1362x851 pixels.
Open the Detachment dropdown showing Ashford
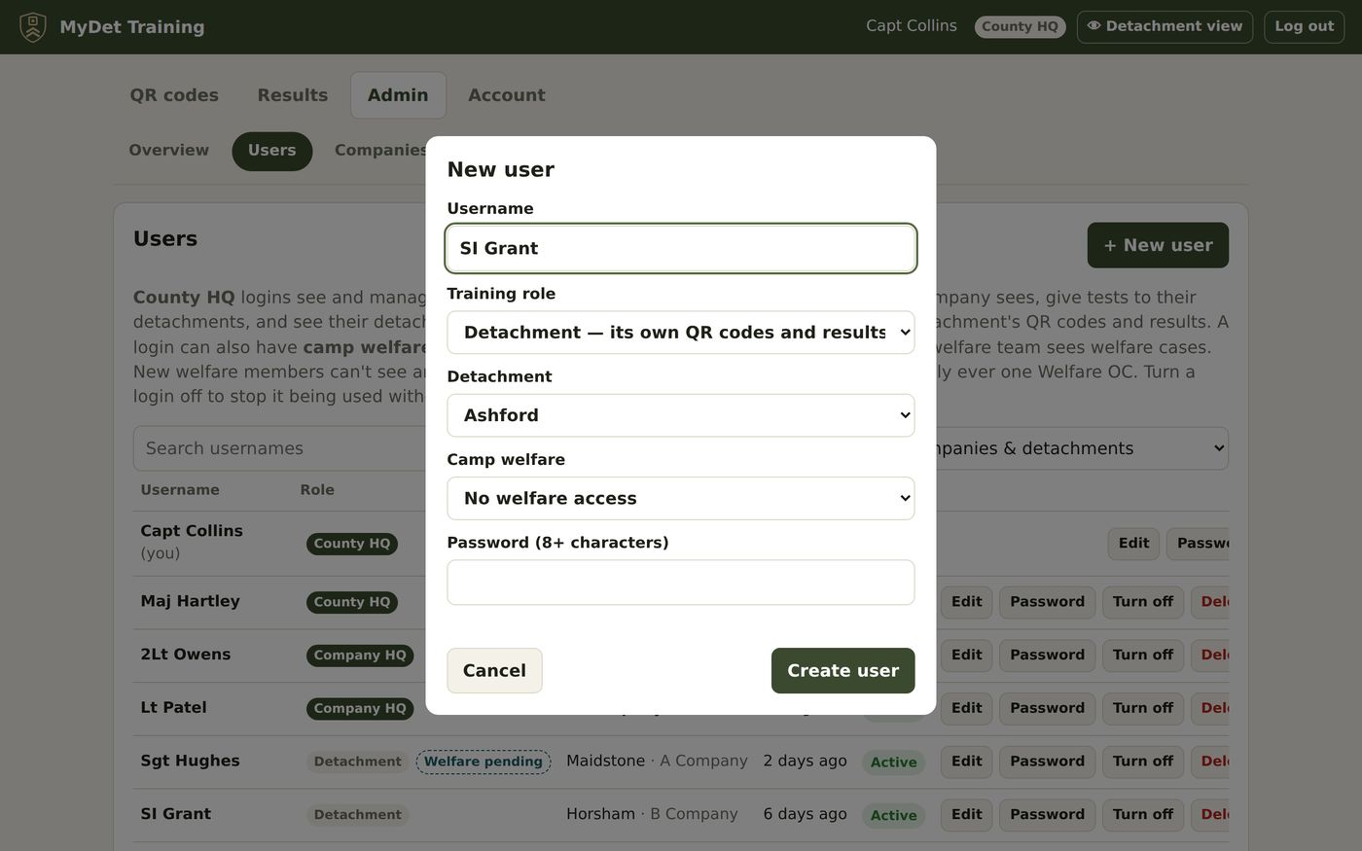[x=681, y=415]
